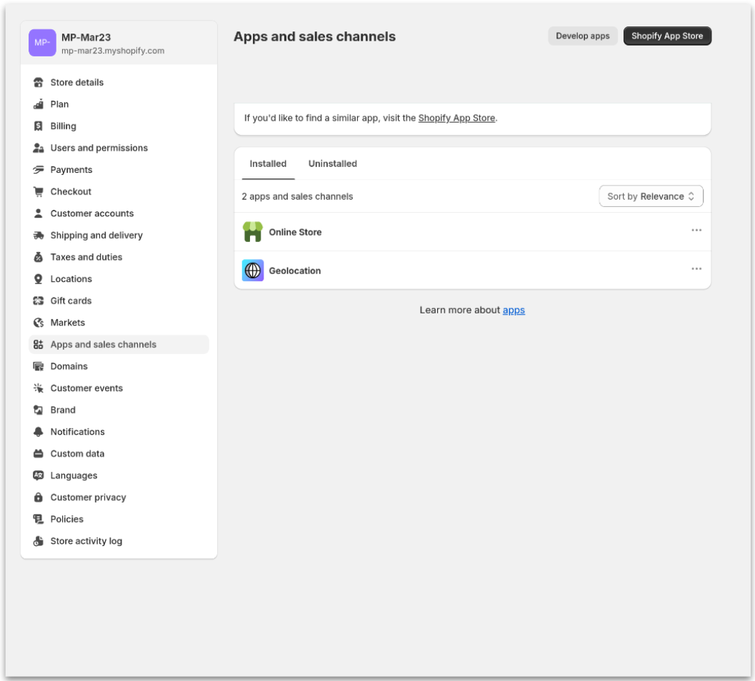Open the options menu for Geolocation
The height and width of the screenshot is (681, 755).
696,269
